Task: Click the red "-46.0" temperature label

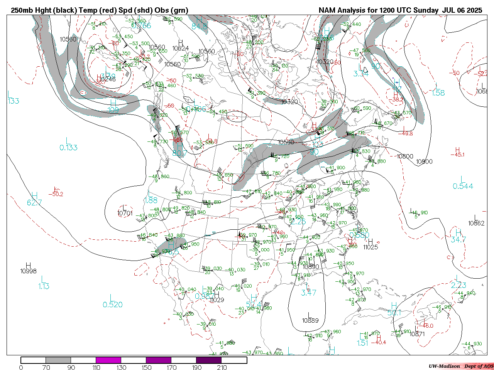Action: tap(426, 326)
